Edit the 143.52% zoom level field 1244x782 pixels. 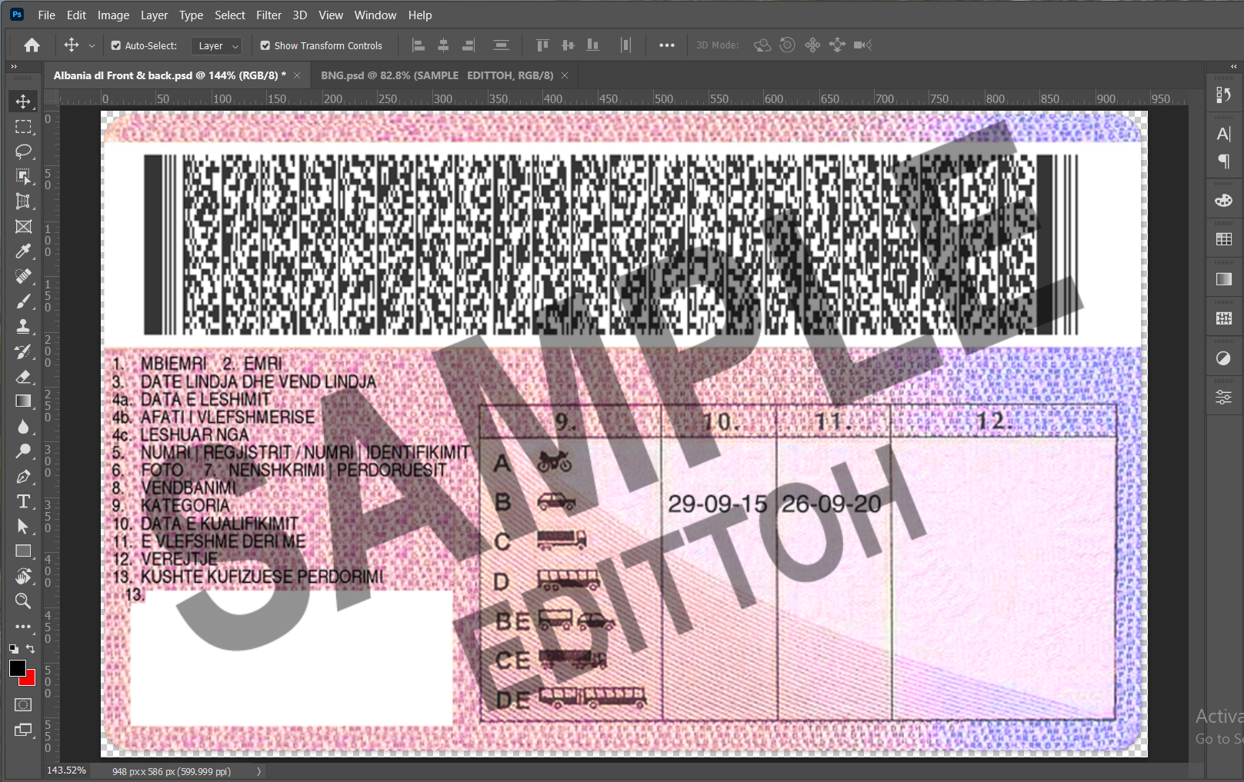(66, 770)
